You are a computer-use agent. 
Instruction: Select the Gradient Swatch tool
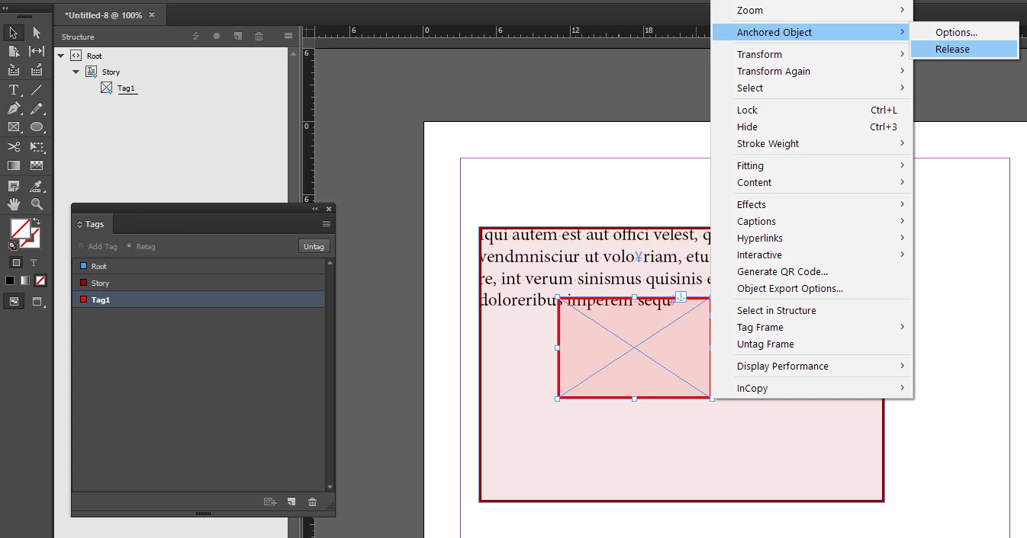click(x=13, y=165)
